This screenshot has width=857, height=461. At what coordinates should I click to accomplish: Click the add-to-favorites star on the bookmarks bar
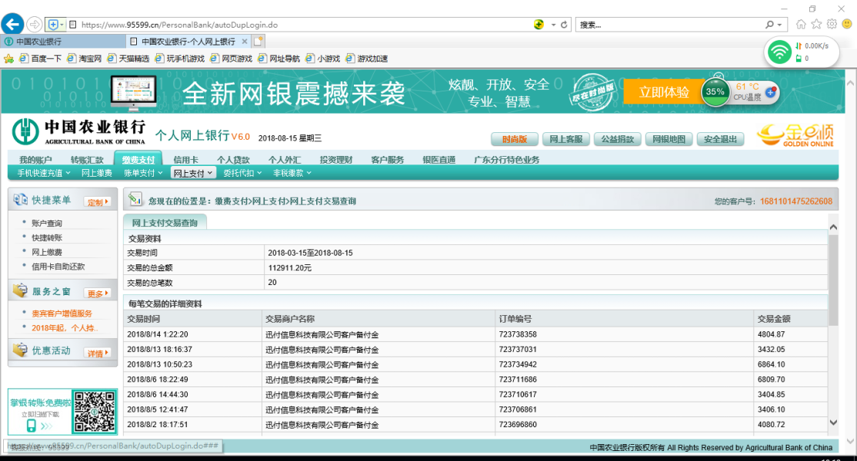tap(8, 58)
